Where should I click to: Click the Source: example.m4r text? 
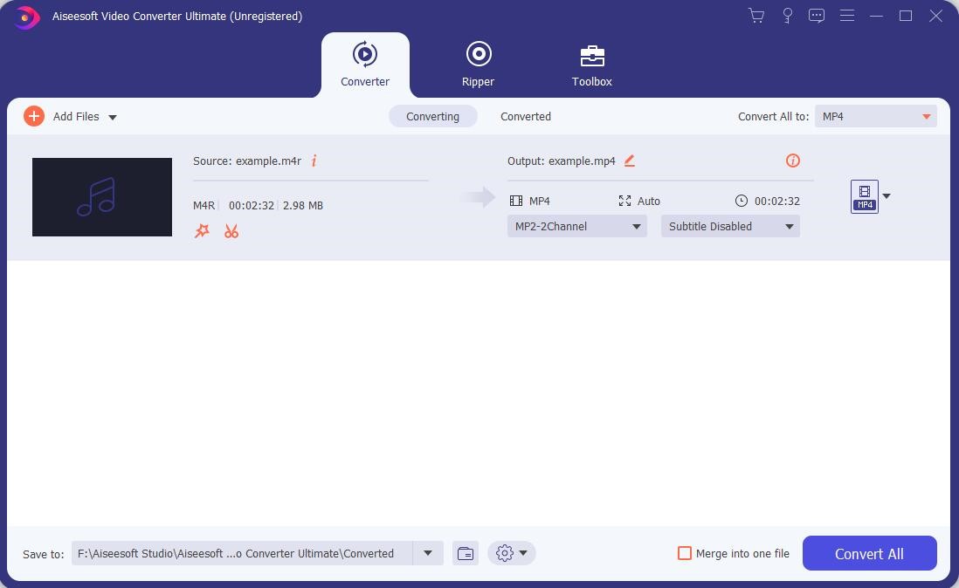[x=247, y=161]
